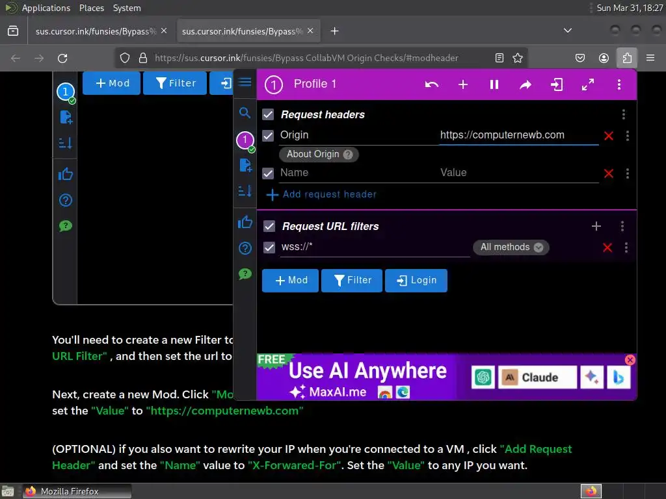Click the sign-in icon in the purple header
Image resolution: width=666 pixels, height=499 pixels.
point(557,84)
